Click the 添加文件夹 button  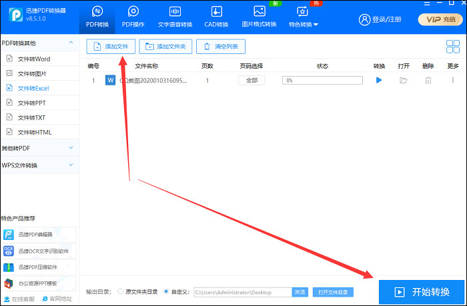[x=165, y=47]
